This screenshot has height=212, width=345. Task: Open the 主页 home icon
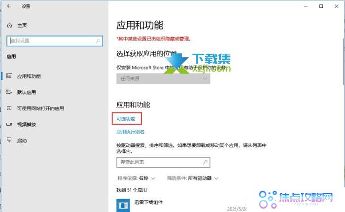(9, 25)
